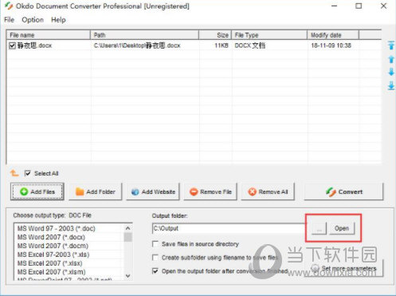396x296 pixels.
Task: Toggle the Select All checkbox
Action: (28, 173)
